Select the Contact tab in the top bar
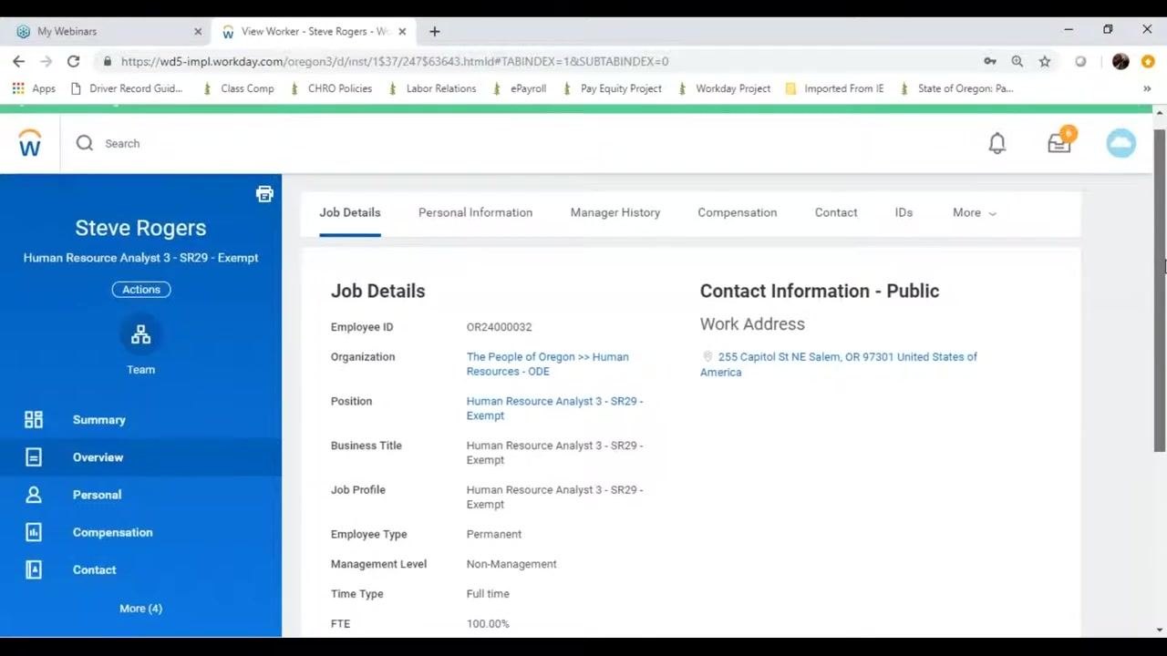 pos(836,212)
